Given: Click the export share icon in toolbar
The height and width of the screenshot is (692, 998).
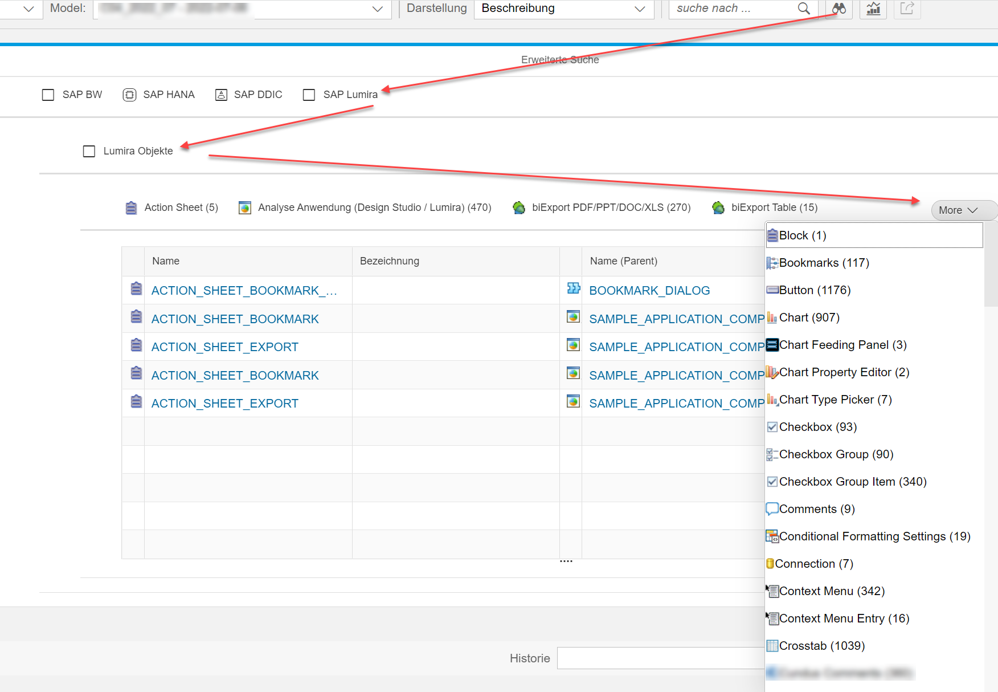Looking at the screenshot, I should 907,9.
